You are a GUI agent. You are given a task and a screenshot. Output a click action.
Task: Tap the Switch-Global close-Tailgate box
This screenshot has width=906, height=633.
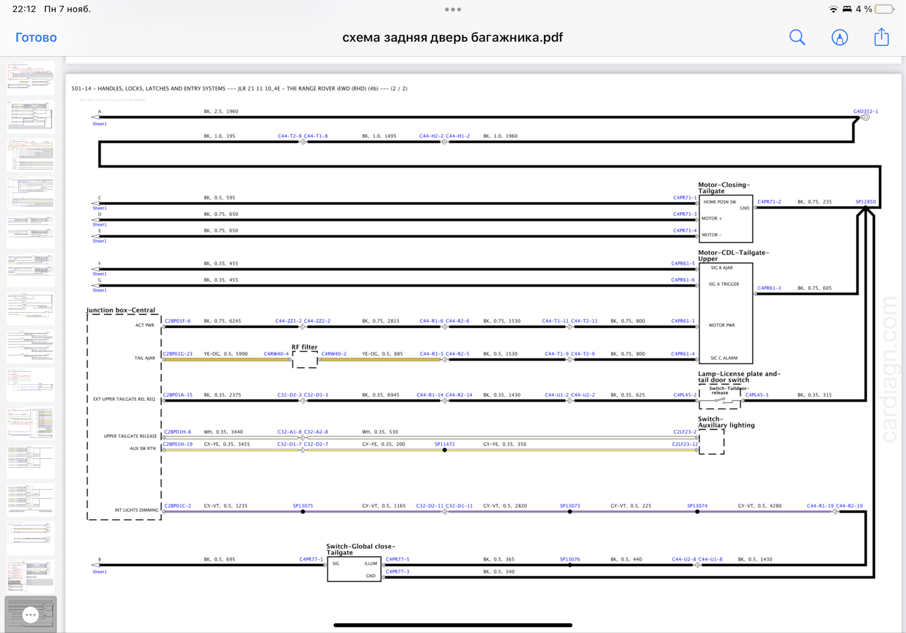point(354,569)
